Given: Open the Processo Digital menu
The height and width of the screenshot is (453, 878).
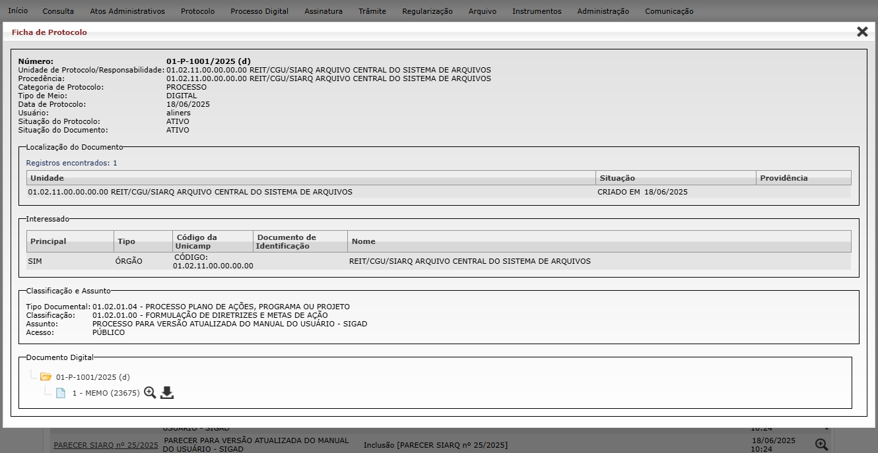Looking at the screenshot, I should click(x=259, y=11).
